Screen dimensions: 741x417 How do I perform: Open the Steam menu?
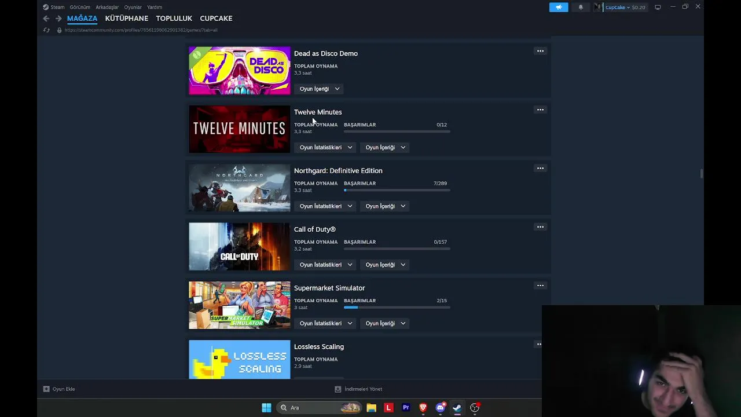57,7
